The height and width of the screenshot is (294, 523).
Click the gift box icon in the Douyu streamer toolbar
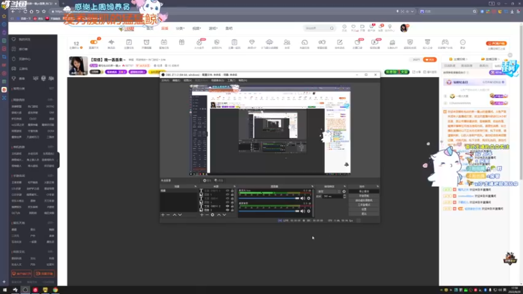[x=182, y=42]
